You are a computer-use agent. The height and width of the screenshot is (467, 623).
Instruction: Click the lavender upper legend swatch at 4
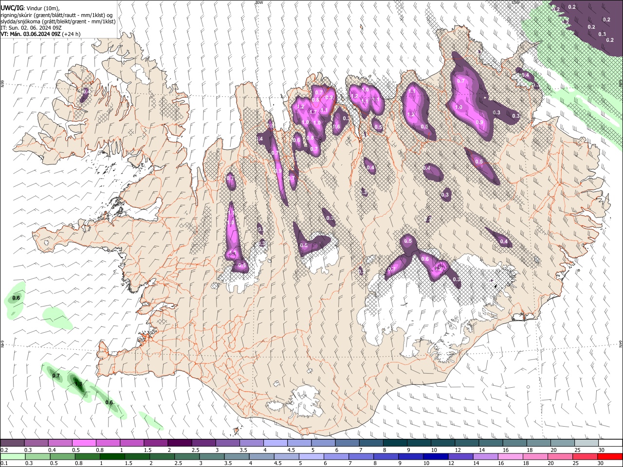(275, 443)
